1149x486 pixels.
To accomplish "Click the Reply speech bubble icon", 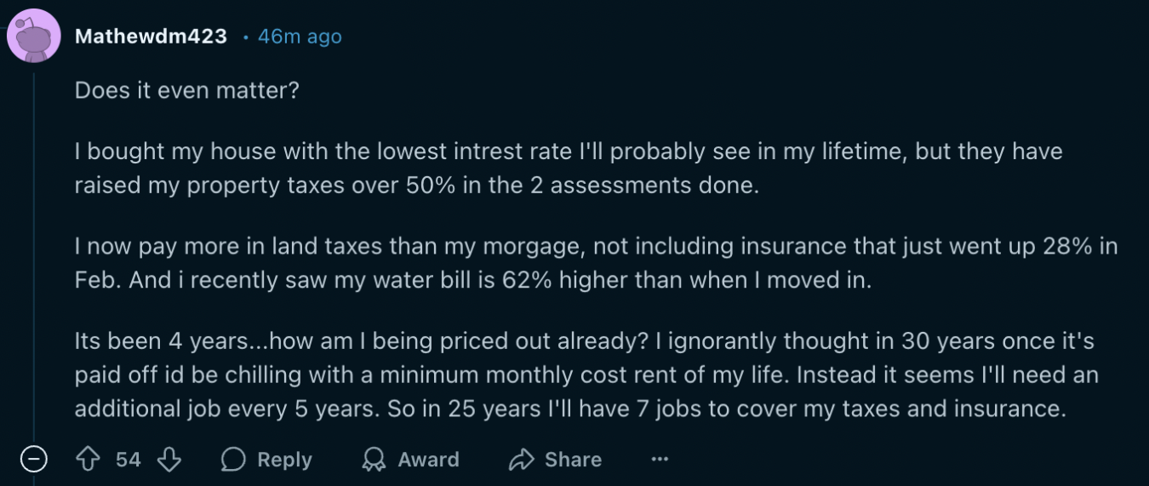I will (x=232, y=460).
